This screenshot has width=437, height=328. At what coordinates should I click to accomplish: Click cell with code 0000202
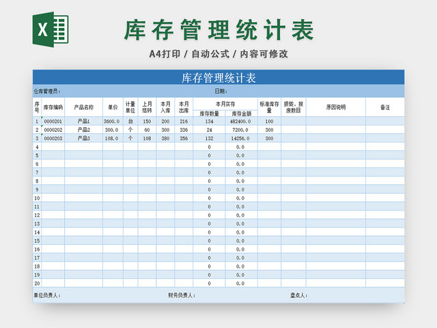(53, 130)
